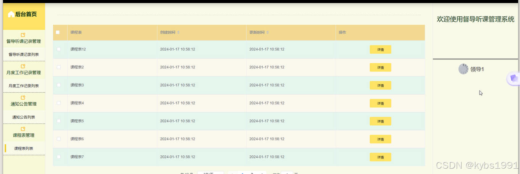This screenshot has height=174, width=520.
Task: Click 详情 button for 课程表2
Action: click(x=380, y=68)
